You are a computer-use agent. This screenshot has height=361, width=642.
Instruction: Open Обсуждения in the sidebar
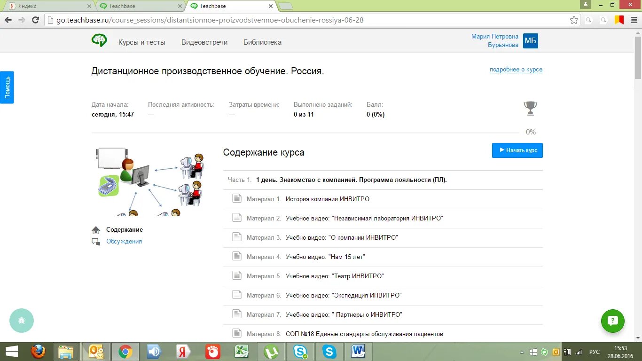tap(124, 242)
